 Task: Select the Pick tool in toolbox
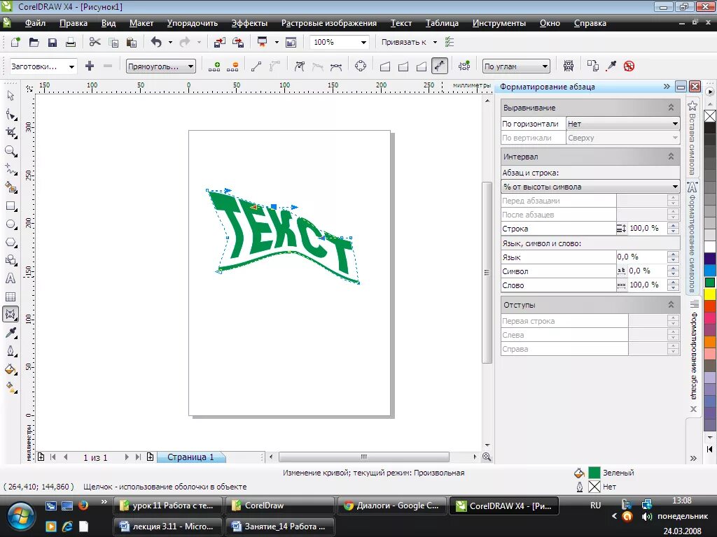click(11, 95)
